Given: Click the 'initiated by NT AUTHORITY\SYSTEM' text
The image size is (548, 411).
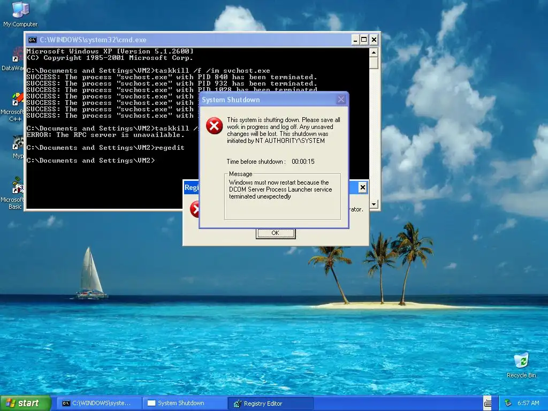Looking at the screenshot, I should (x=276, y=141).
